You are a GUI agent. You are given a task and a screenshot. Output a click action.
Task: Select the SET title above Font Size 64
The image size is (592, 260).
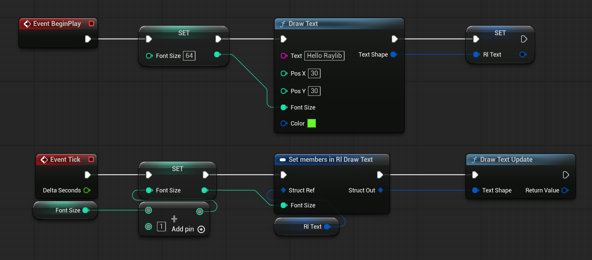pos(184,33)
